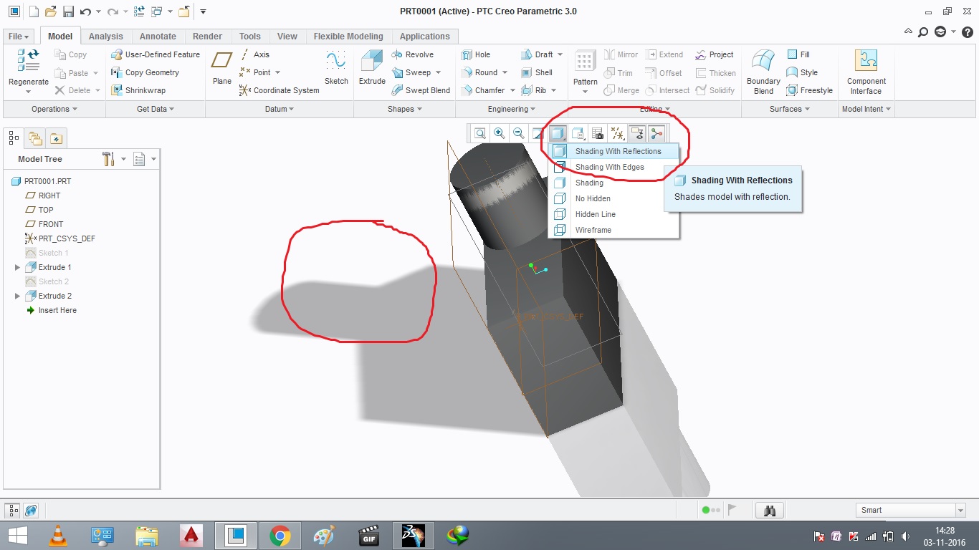Select the Swept Blend tool
This screenshot has height=550, width=979.
click(x=421, y=90)
